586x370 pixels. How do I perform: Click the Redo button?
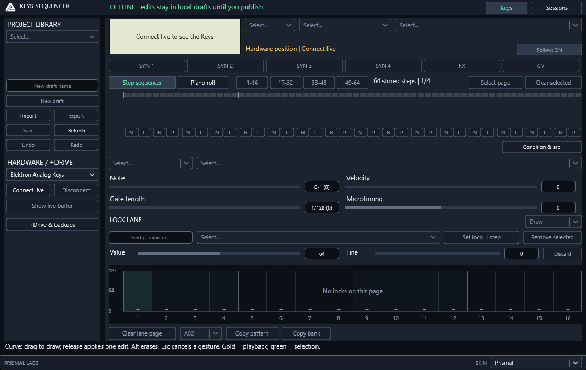[76, 145]
